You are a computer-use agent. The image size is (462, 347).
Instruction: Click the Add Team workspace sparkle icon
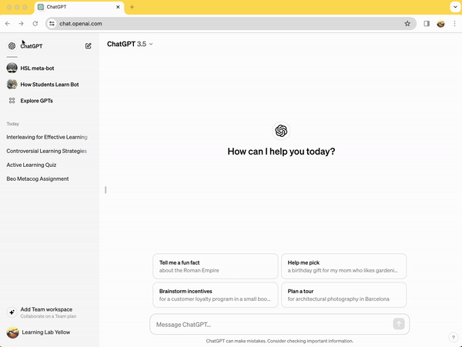pyautogui.click(x=12, y=312)
